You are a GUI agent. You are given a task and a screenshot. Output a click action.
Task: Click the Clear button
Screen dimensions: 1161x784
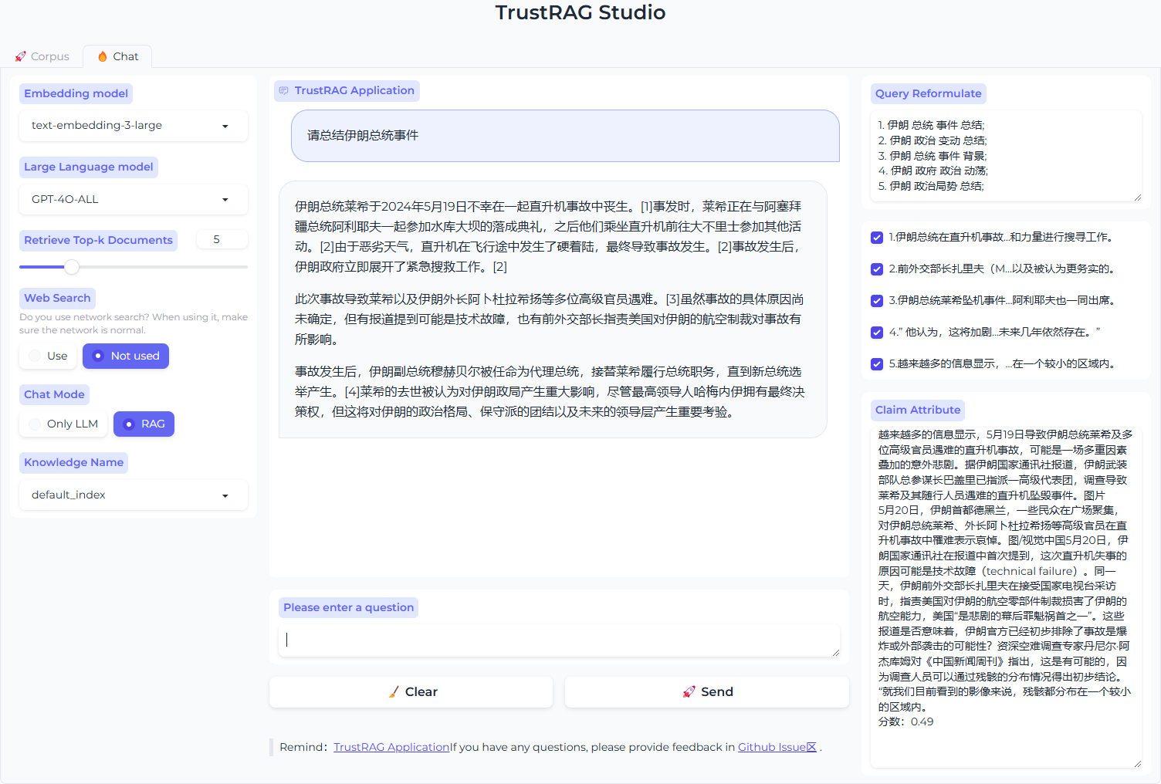point(411,692)
